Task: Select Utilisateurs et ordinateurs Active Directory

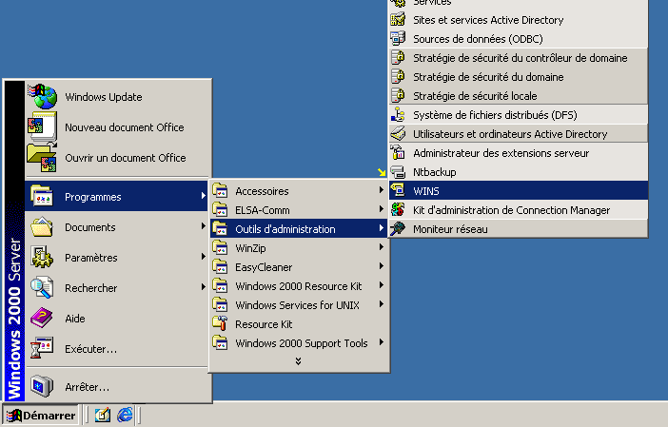Action: click(x=519, y=134)
